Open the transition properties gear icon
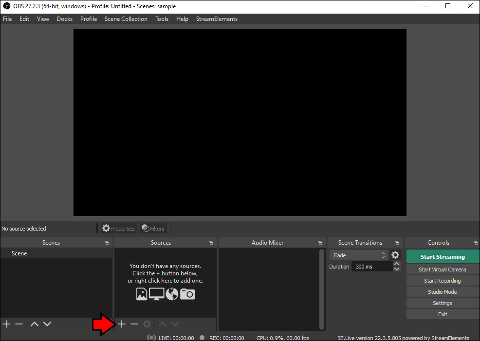This screenshot has height=341, width=480. tap(395, 254)
